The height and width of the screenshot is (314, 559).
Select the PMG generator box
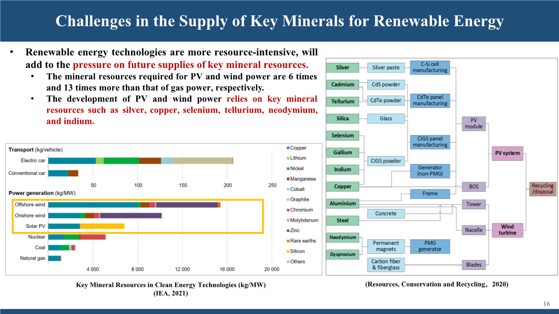pos(430,246)
